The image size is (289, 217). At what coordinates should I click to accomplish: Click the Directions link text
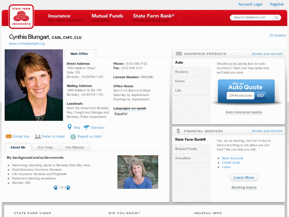coord(97,128)
